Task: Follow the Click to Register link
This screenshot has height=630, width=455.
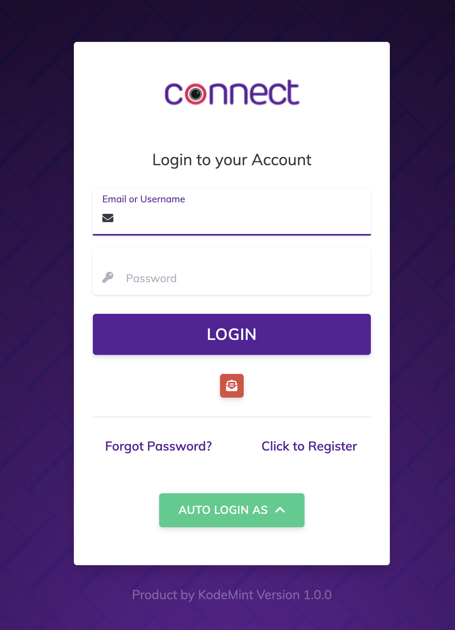Action: 309,446
